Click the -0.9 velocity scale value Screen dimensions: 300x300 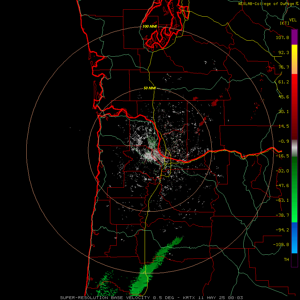(284, 141)
